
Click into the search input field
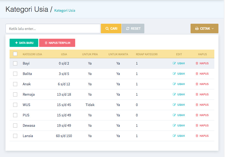point(53,29)
